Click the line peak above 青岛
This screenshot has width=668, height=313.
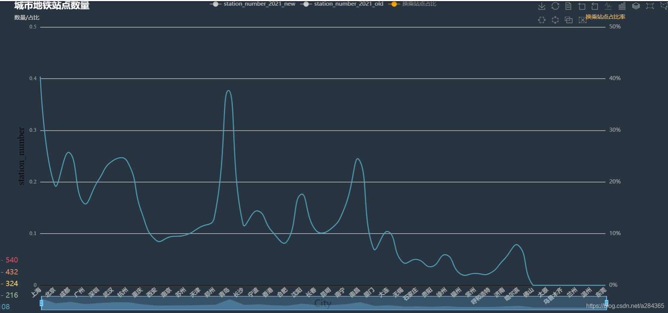coord(228,91)
